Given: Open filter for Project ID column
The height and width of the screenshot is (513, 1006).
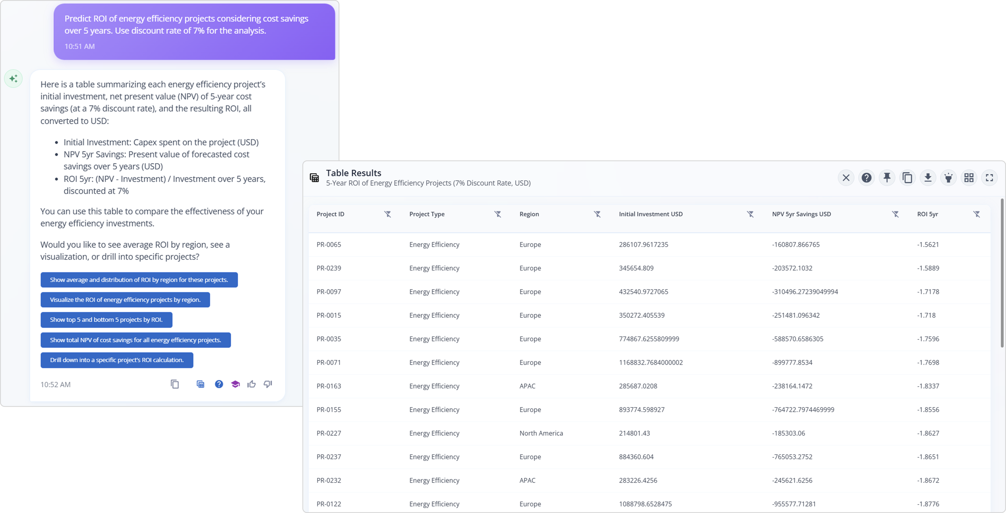Looking at the screenshot, I should (x=387, y=214).
